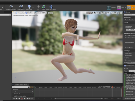Collapse the Mesh section in Details
The width and height of the screenshot is (135, 101).
124,23
